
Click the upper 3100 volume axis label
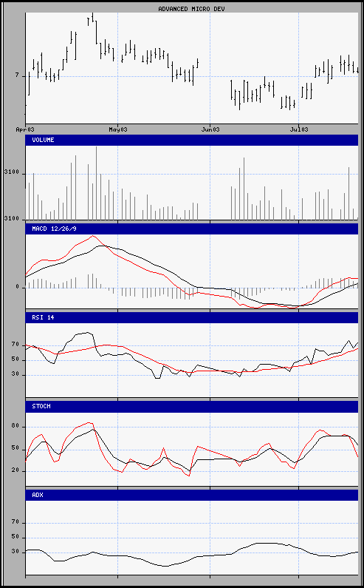click(x=11, y=174)
